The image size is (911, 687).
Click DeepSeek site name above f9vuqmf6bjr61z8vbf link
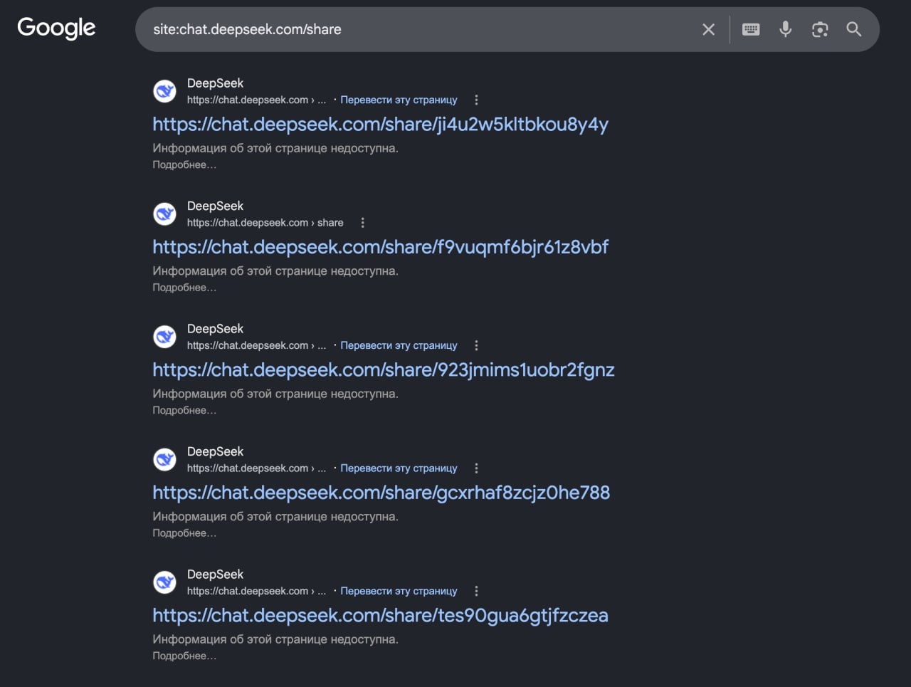(x=215, y=206)
